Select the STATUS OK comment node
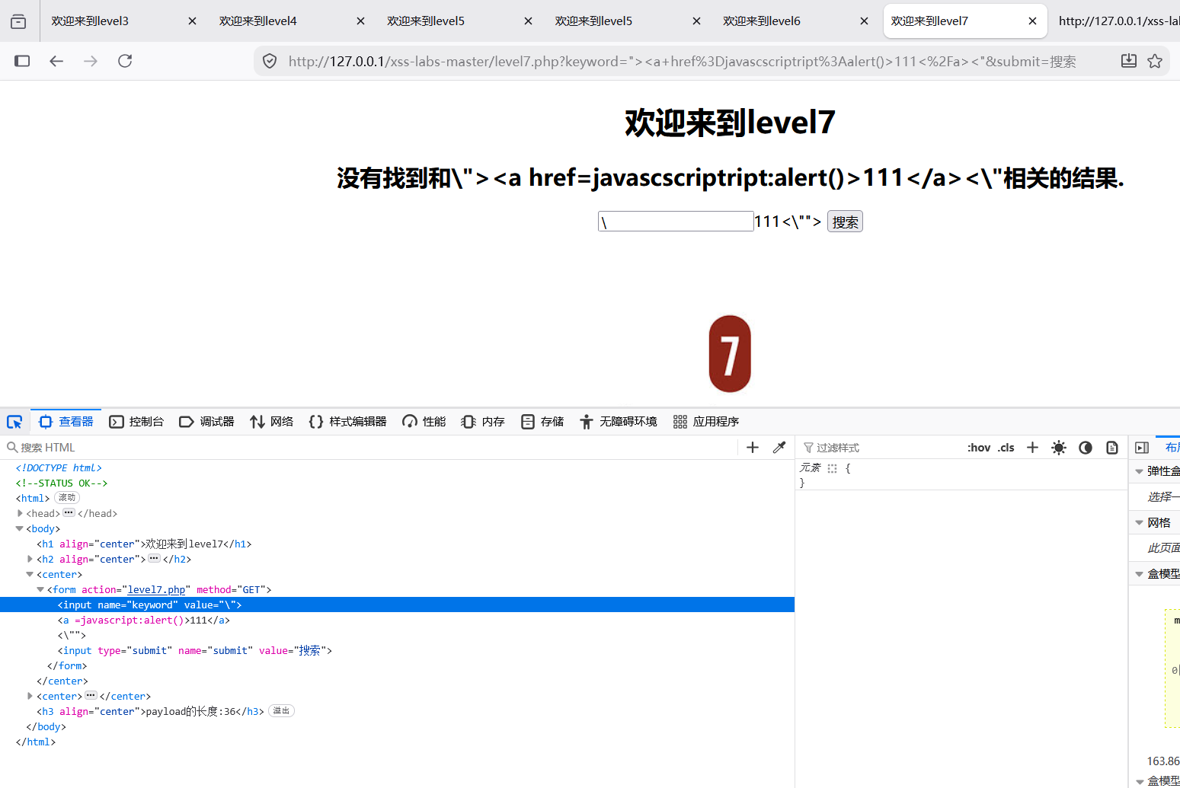 tap(62, 483)
